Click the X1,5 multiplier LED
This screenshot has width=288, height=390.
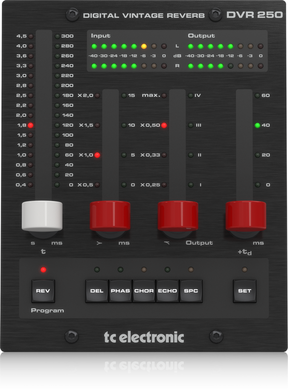98,125
